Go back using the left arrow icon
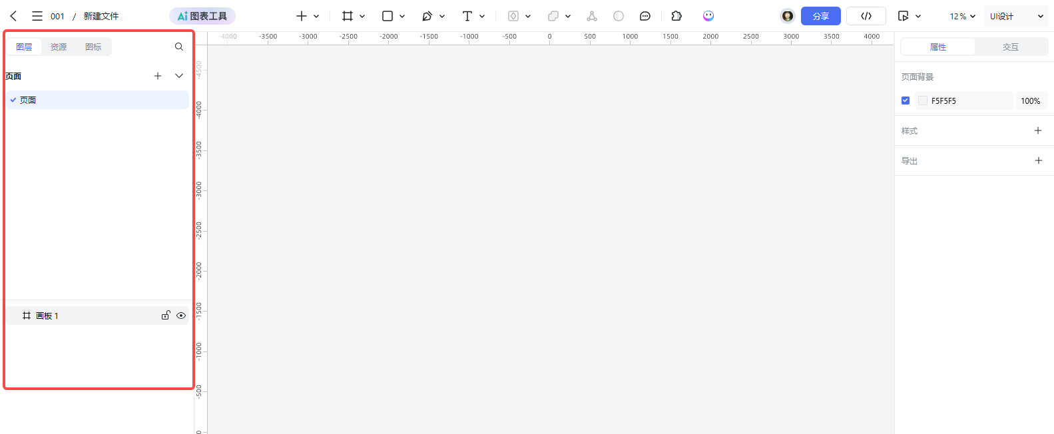Screen dimensions: 1054x434 tap(13, 16)
